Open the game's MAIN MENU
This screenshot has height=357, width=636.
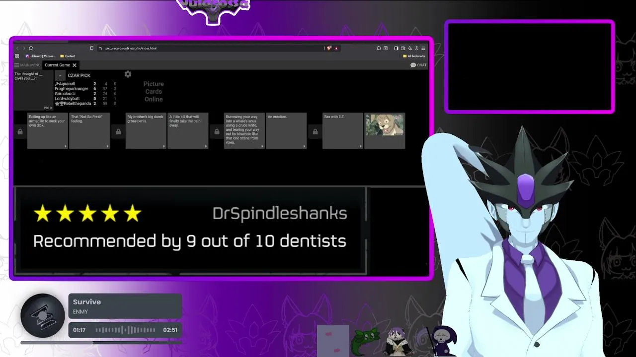[x=27, y=65]
